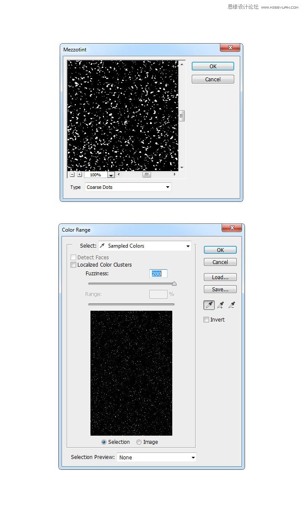Close the Mezzotint dialog window
The image size is (303, 513).
click(230, 48)
